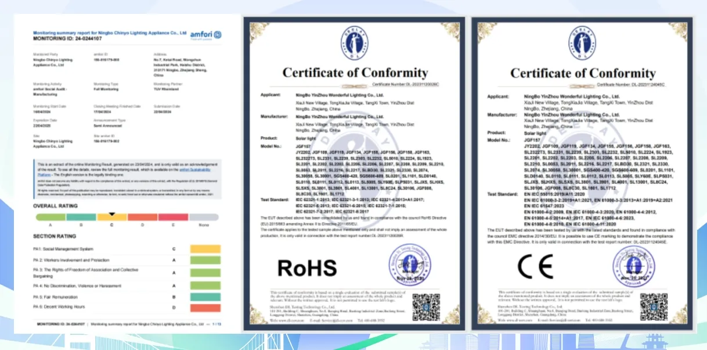The width and height of the screenshot is (707, 350).
Task: Click the amfori logo
Action: [x=207, y=34]
